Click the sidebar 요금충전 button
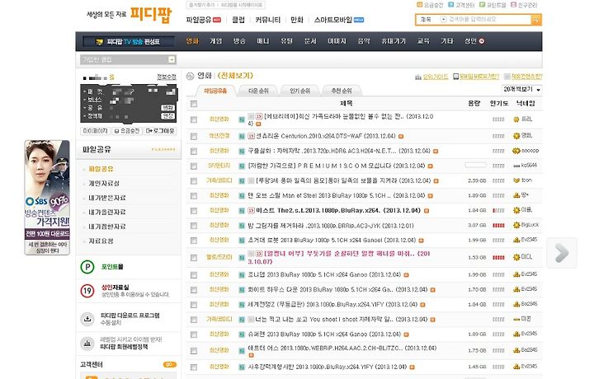The width and height of the screenshot is (594, 379). (127, 131)
